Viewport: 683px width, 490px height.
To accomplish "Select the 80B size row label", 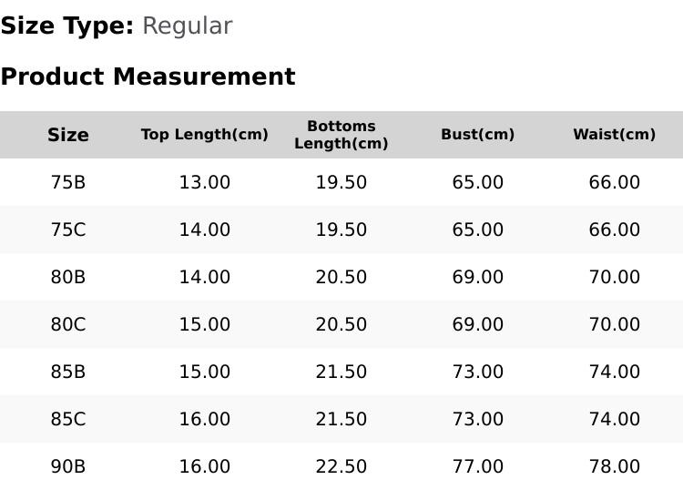I will click(68, 277).
